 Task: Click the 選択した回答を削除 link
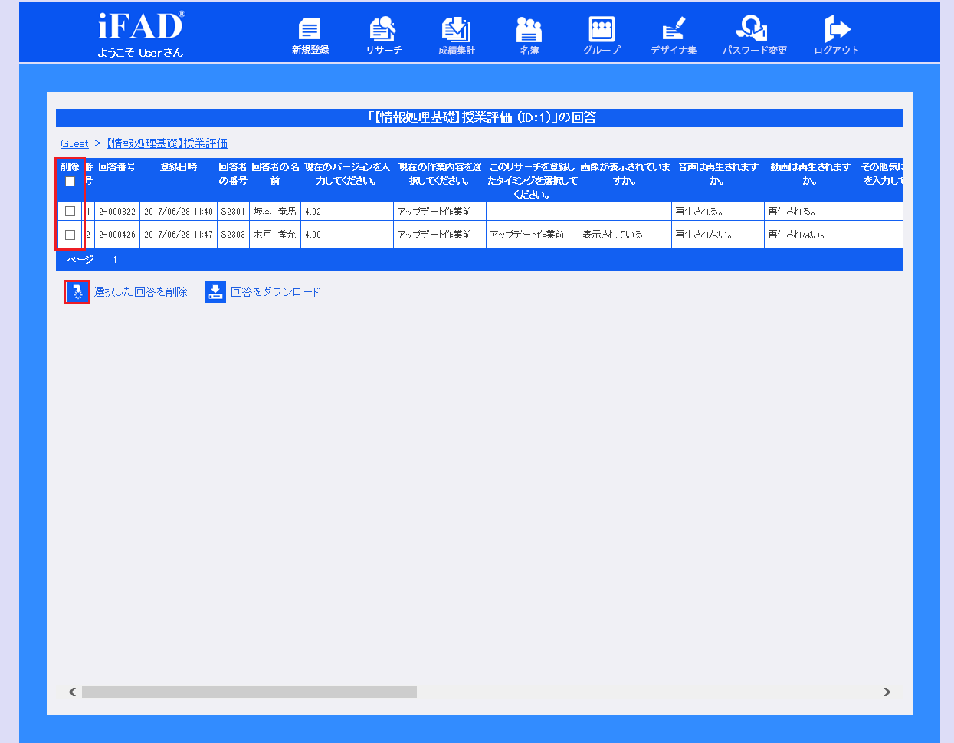140,292
